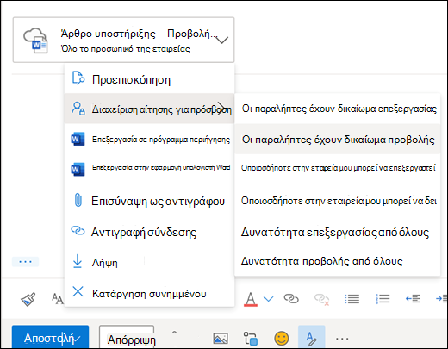Select Αντιγραφή σύνδεσης
The width and height of the screenshot is (448, 349).
[x=149, y=232]
